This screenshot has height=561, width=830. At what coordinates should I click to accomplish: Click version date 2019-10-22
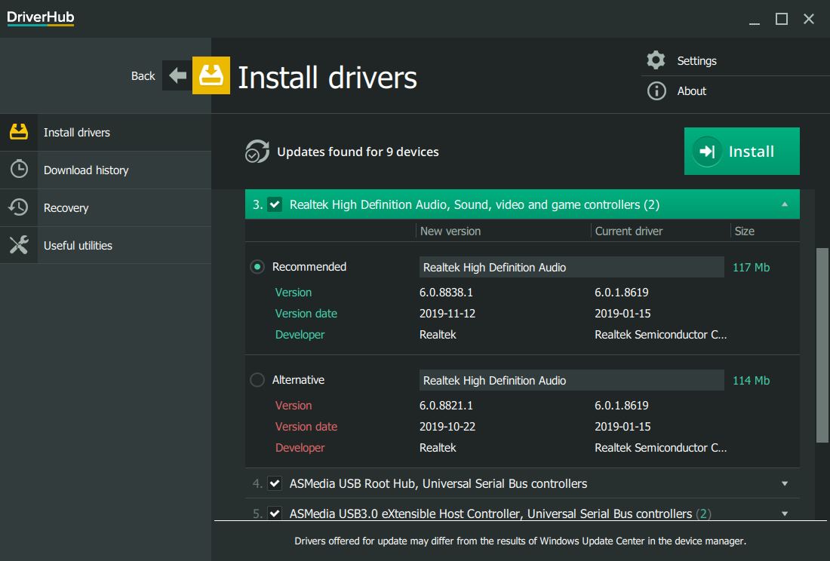click(447, 427)
